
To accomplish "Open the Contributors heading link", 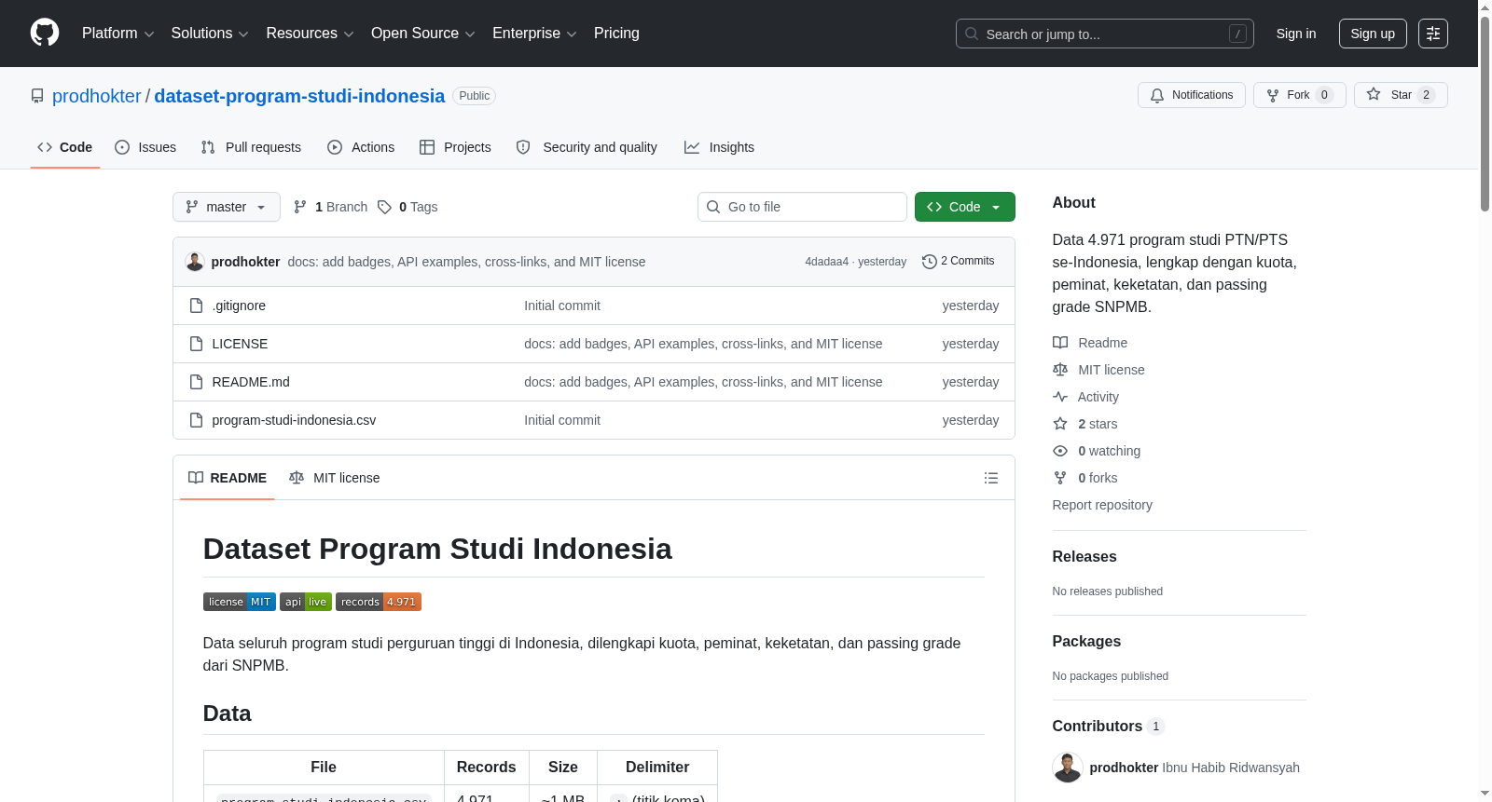I will click(1108, 726).
